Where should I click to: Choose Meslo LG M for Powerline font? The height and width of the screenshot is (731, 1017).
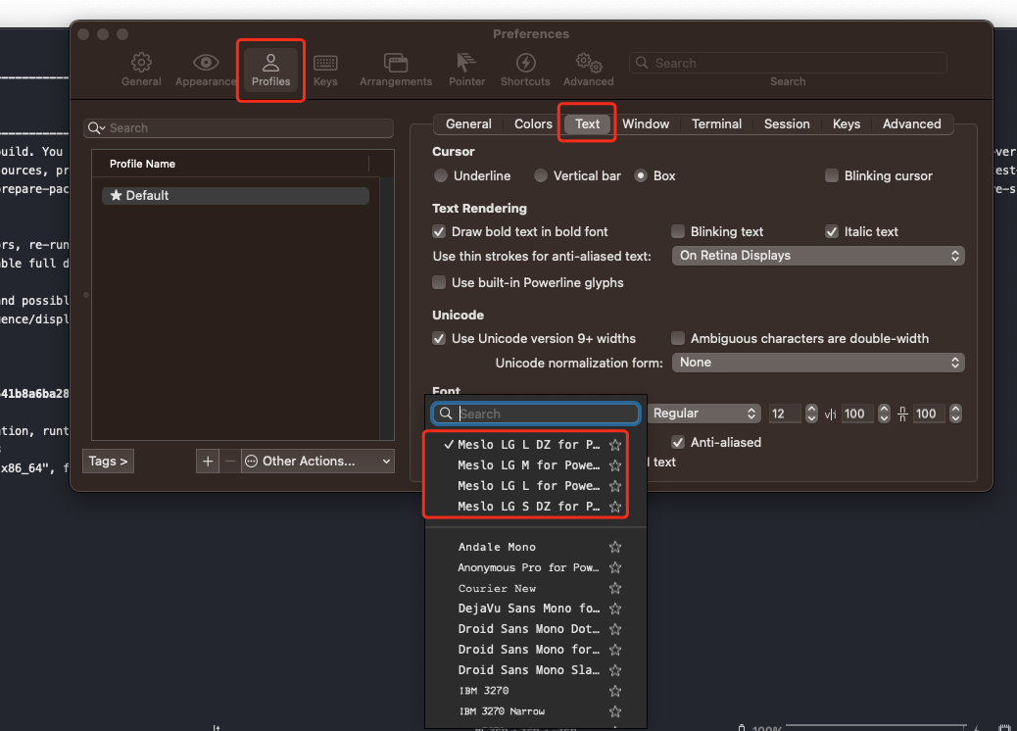tap(529, 465)
